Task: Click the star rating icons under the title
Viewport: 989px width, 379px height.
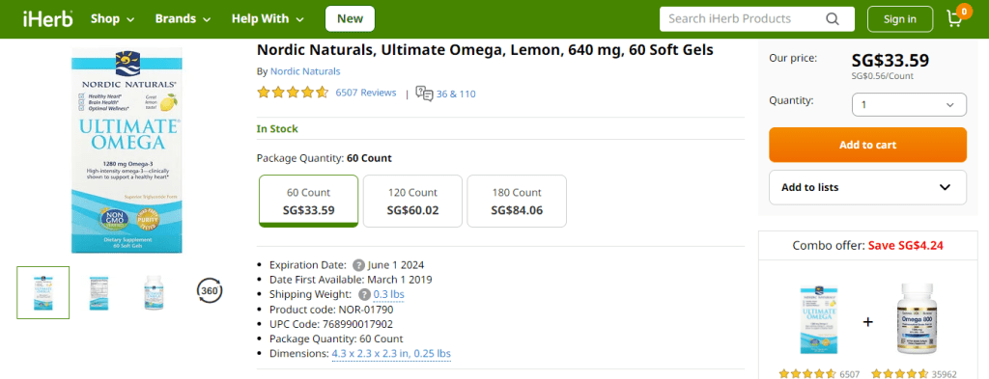Action: [293, 94]
